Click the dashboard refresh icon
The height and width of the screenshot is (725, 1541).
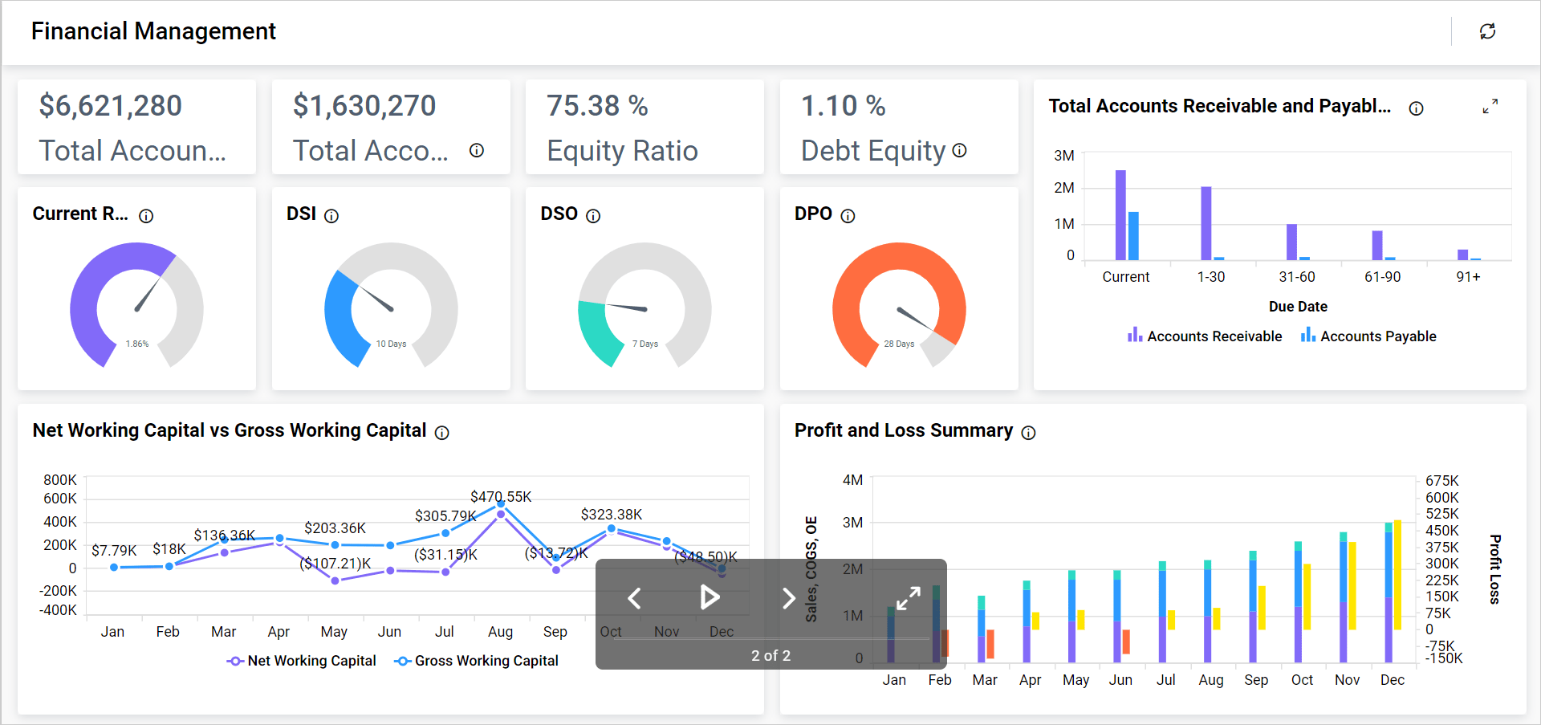(x=1487, y=31)
